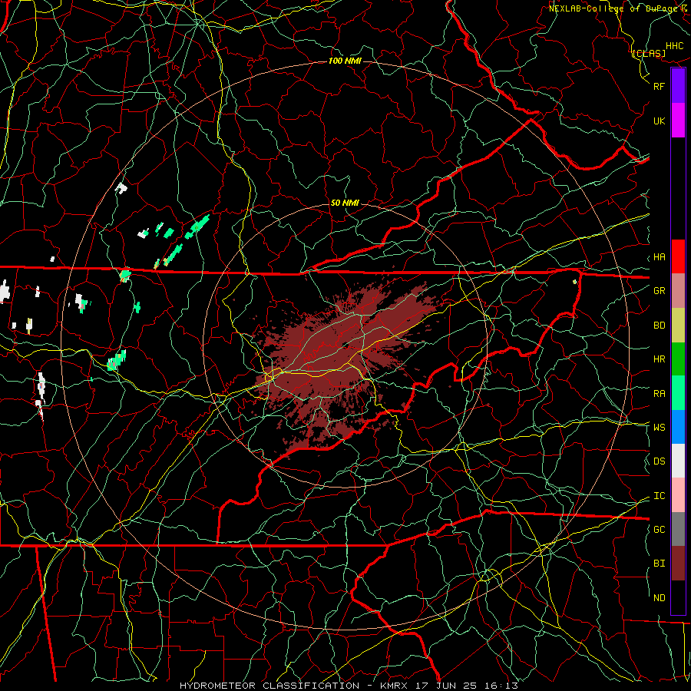This screenshot has width=691, height=691.
Task: Pick the light pink IC legend swatch
Action: point(678,495)
